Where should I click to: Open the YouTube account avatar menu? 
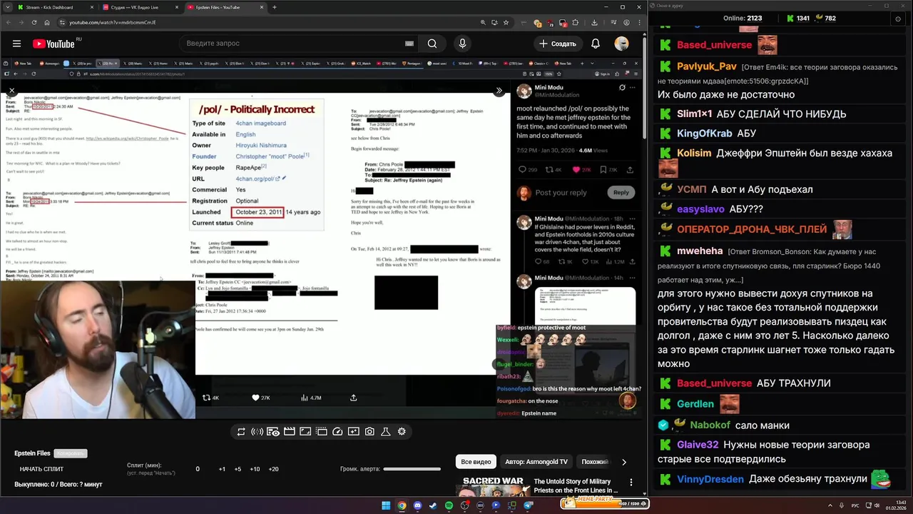622,44
